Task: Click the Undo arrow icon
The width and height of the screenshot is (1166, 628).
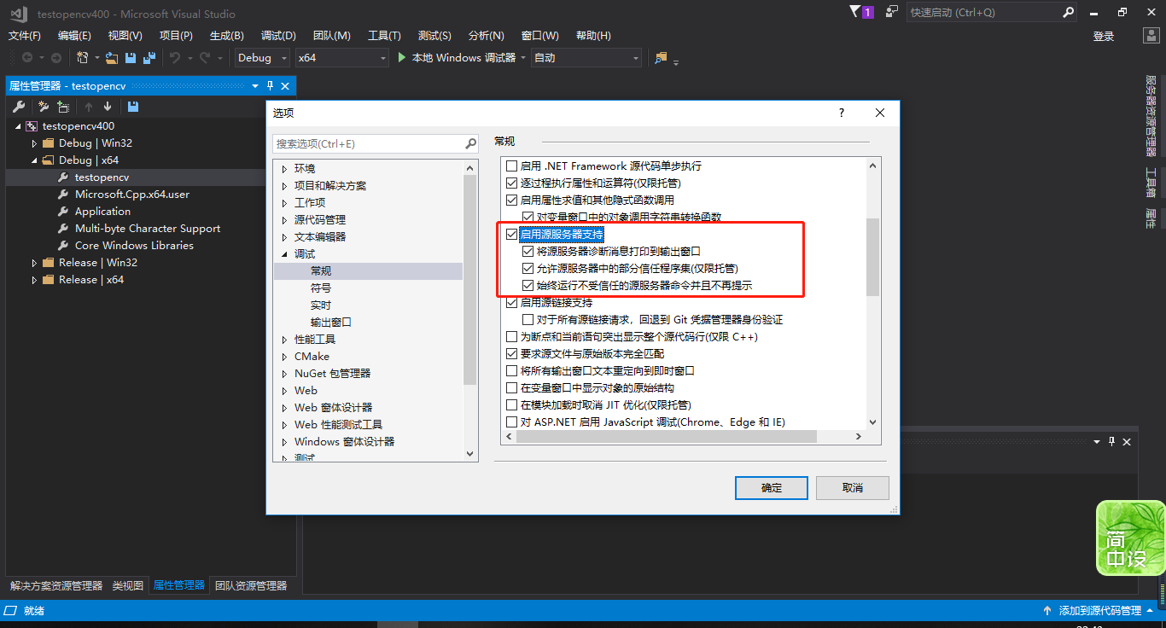Action: [x=174, y=58]
